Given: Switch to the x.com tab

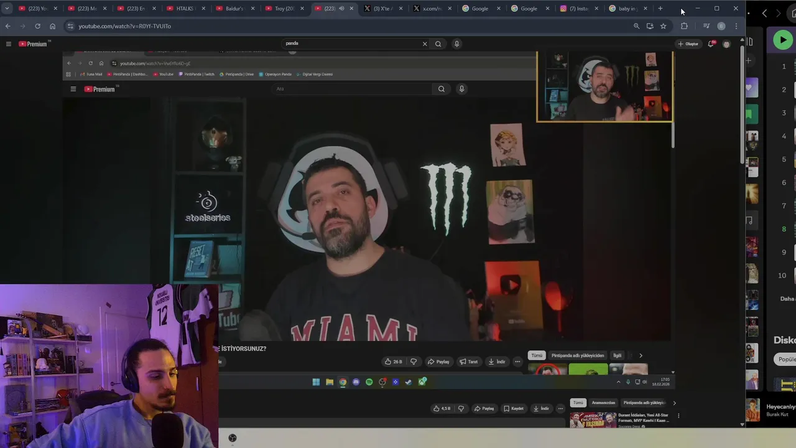Looking at the screenshot, I should pos(432,9).
